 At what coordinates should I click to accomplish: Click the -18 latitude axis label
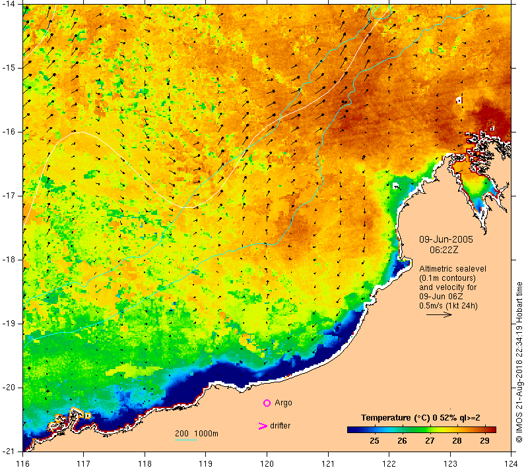(x=8, y=260)
